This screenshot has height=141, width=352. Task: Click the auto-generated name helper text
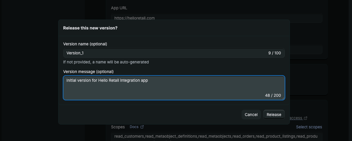(x=106, y=62)
